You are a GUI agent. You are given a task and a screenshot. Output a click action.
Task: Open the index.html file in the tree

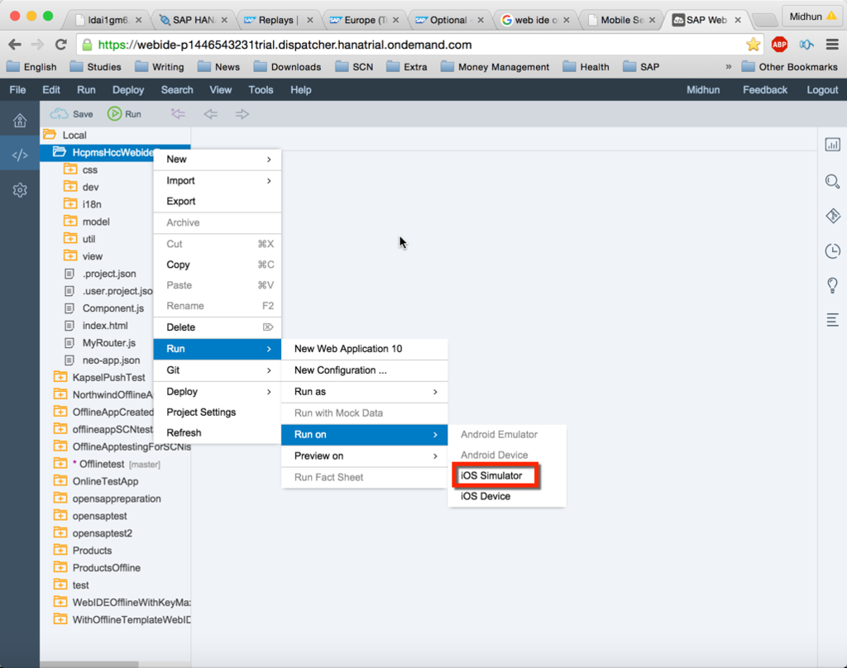[105, 326]
